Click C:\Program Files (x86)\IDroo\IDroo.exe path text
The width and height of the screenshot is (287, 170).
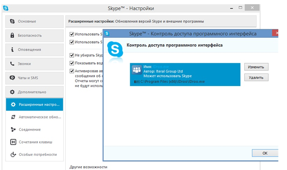coord(173,82)
